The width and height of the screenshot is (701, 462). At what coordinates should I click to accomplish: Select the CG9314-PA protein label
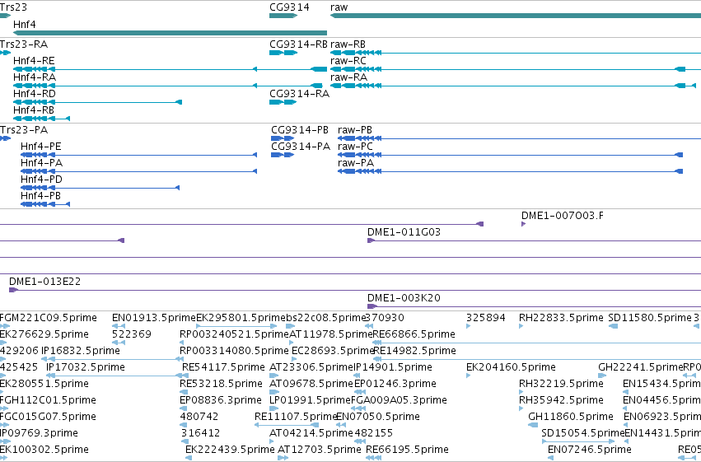click(x=301, y=147)
